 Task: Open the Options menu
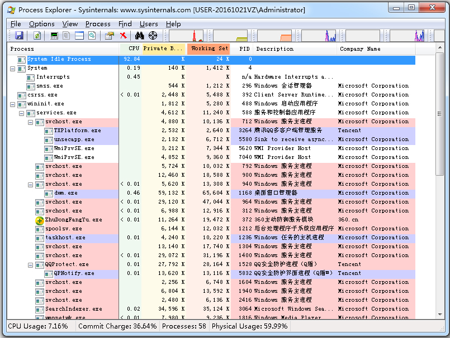click(x=42, y=24)
